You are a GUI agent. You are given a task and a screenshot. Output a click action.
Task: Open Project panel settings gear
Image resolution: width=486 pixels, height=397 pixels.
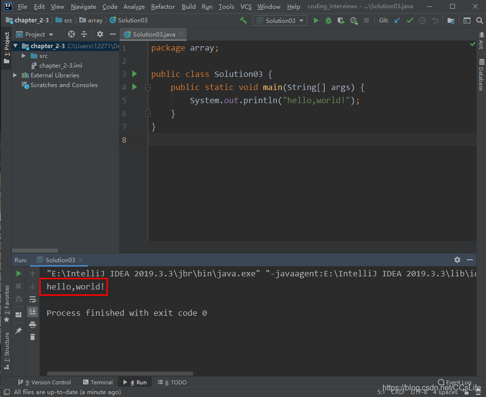(100, 34)
